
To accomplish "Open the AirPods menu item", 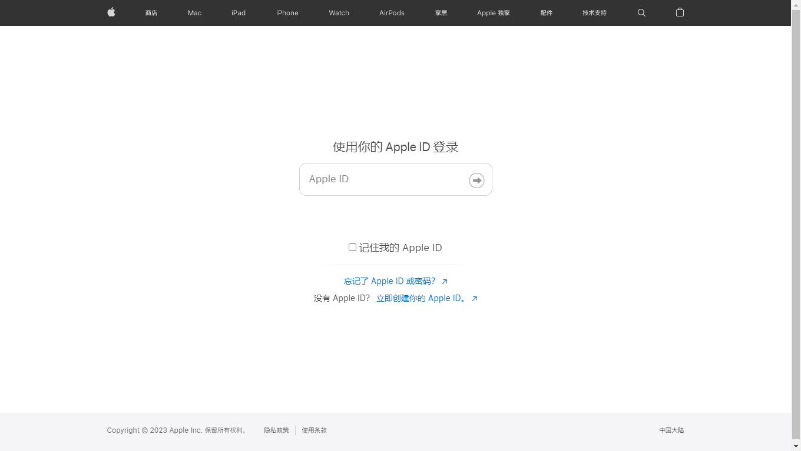I will click(x=392, y=13).
